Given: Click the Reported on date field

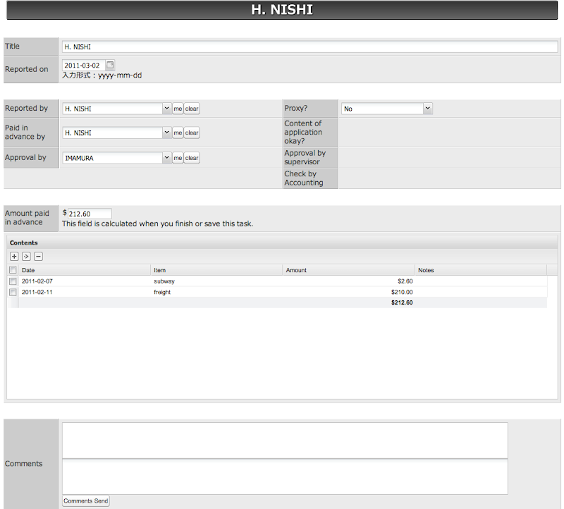Looking at the screenshot, I should click(x=83, y=66).
